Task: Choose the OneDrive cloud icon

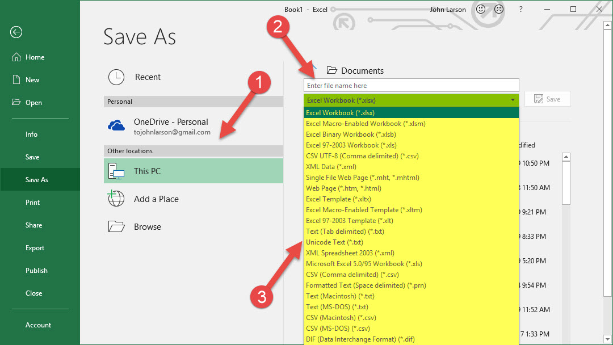Action: click(x=116, y=125)
